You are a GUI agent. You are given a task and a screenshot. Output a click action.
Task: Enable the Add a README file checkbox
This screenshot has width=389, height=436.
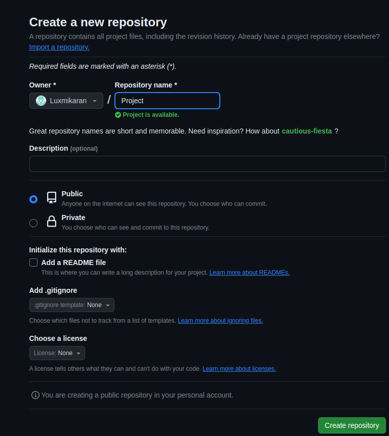pos(33,262)
